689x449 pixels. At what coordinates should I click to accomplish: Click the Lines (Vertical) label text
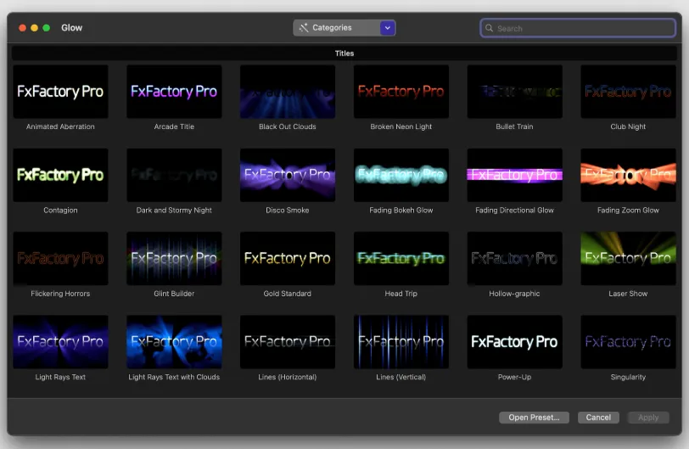click(x=401, y=377)
